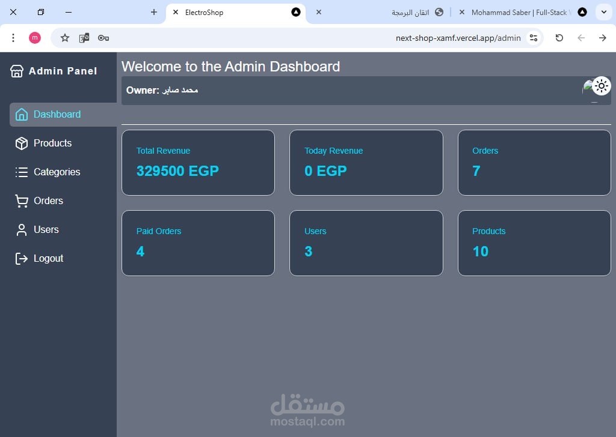
Task: Bookmark this page with the star icon
Action: pos(65,38)
